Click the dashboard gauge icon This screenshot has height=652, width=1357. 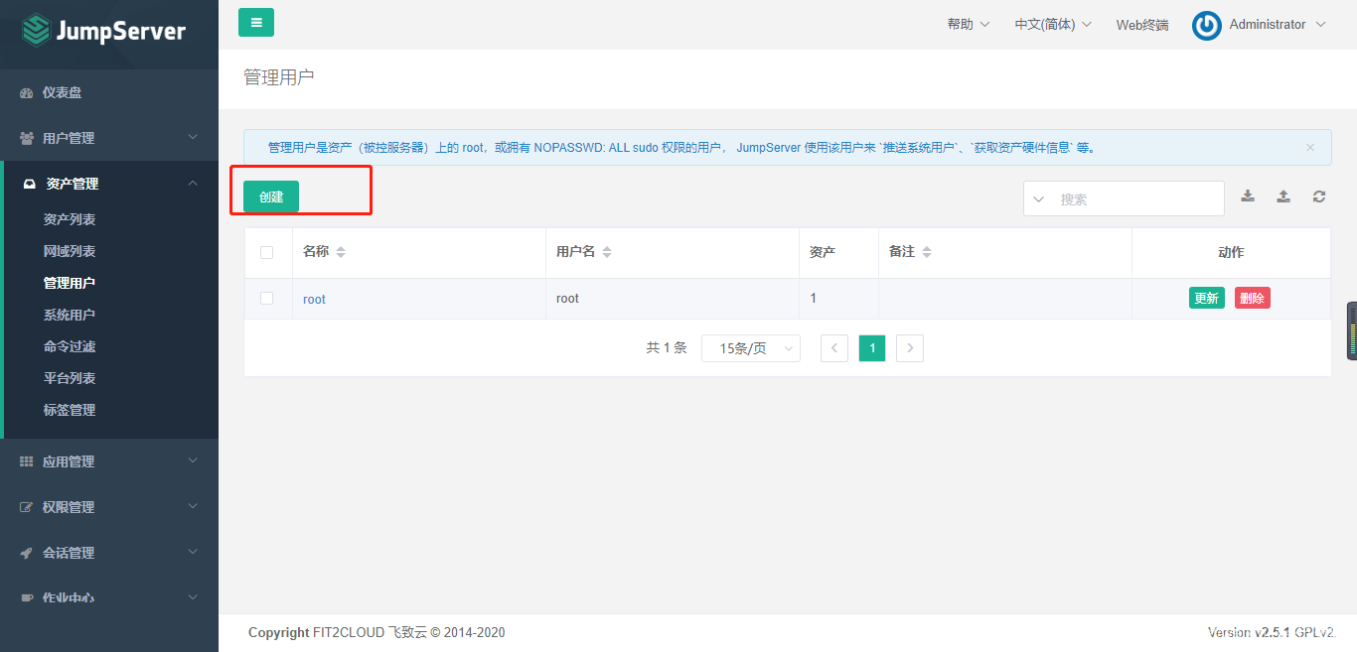click(x=27, y=92)
